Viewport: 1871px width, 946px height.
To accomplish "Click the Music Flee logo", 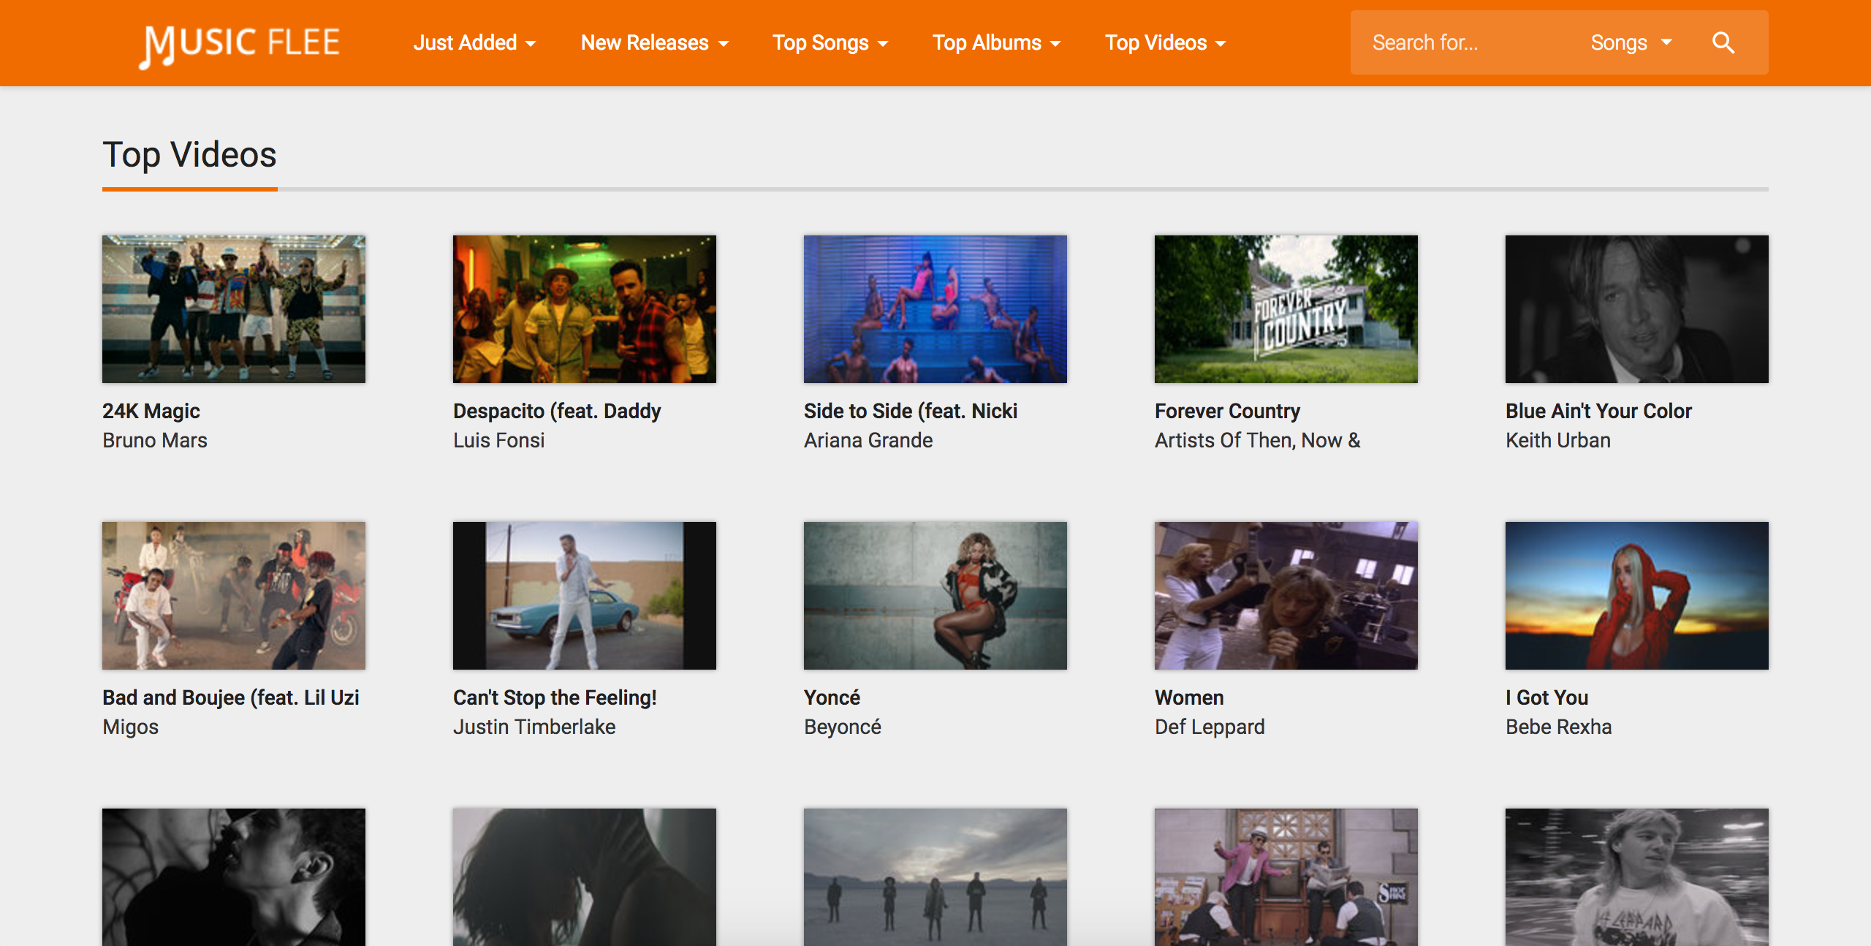I will pyautogui.click(x=240, y=43).
